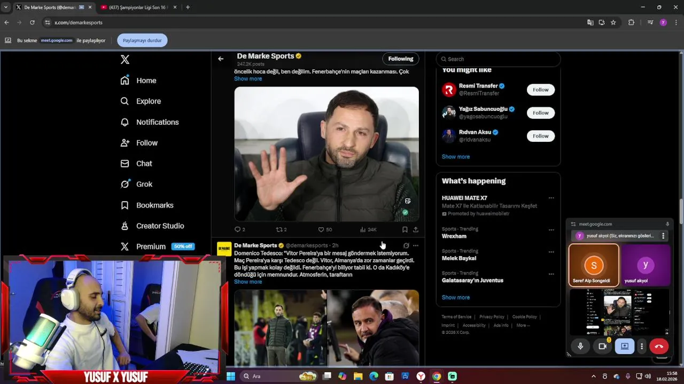Image resolution: width=684 pixels, height=384 pixels.
Task: Click the reply icon with 2 replies
Action: coord(238,229)
